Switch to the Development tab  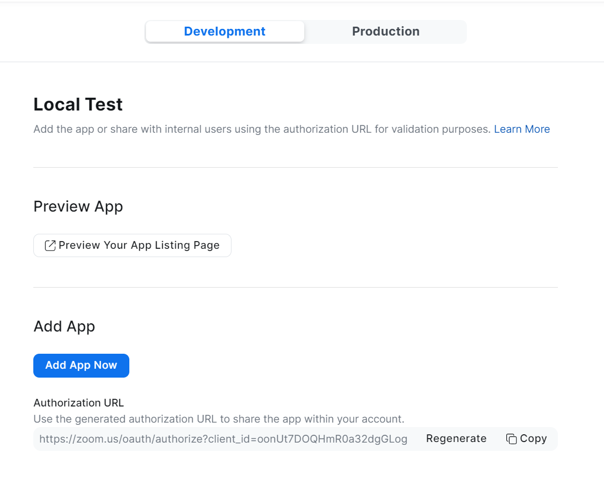[225, 32]
